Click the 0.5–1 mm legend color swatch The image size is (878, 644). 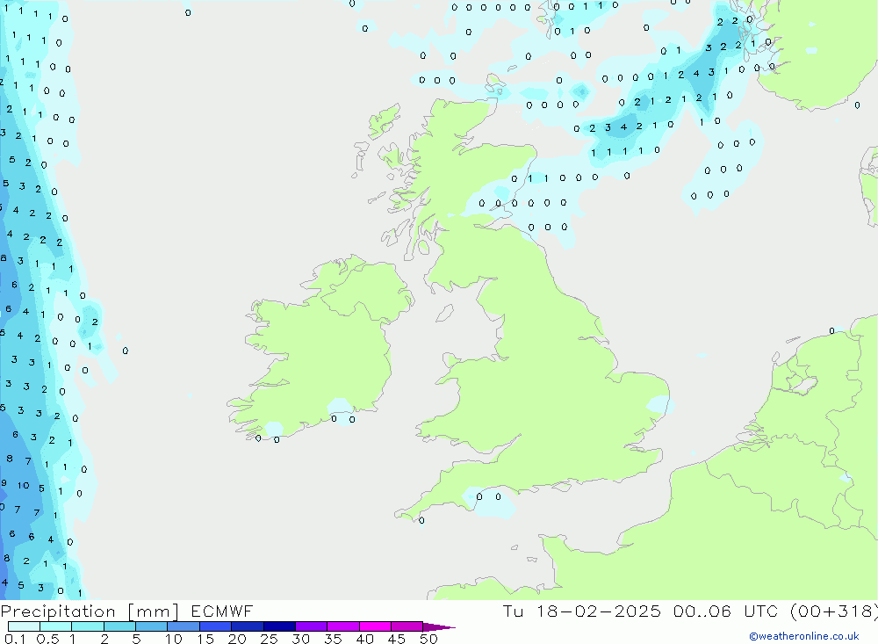point(55,626)
